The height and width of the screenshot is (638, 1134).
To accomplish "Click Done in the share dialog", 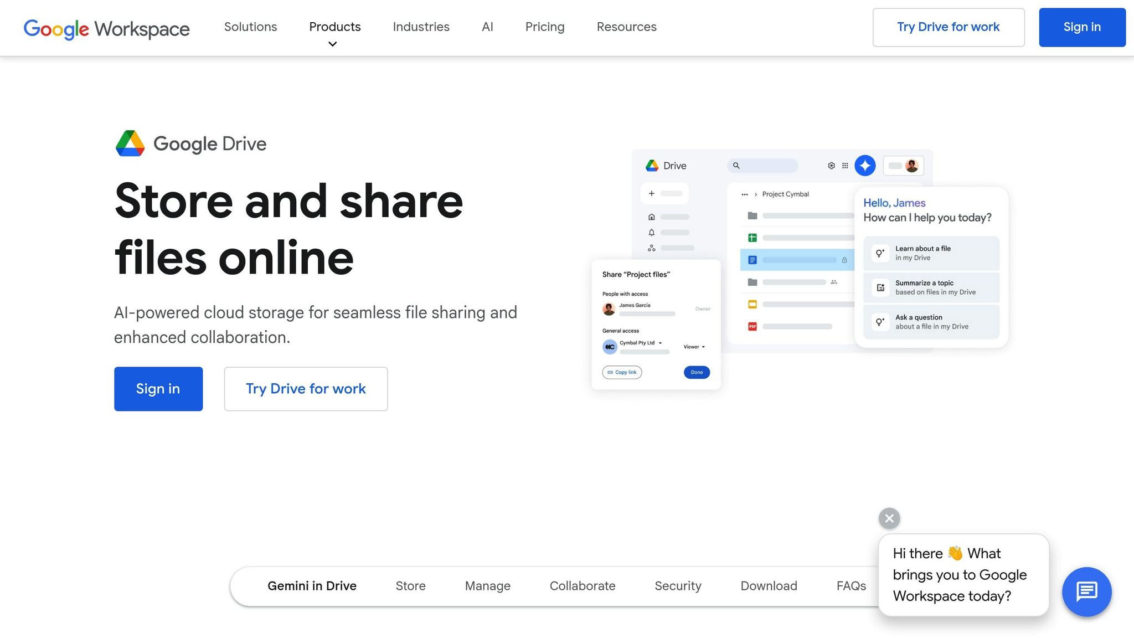I will click(696, 372).
